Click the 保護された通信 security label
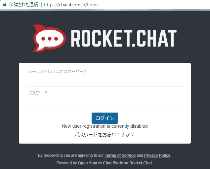The width and height of the screenshot is (210, 169). pyautogui.click(x=23, y=5)
